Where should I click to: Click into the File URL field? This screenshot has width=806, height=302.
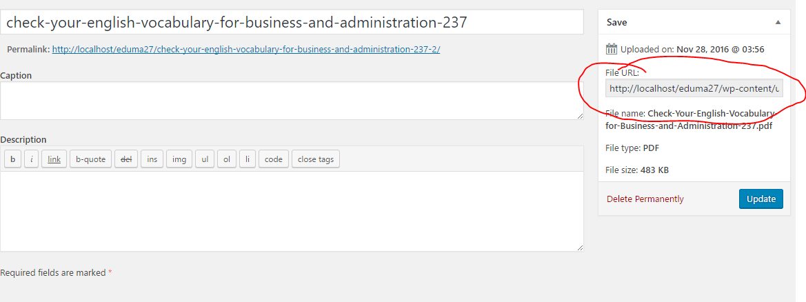click(694, 88)
